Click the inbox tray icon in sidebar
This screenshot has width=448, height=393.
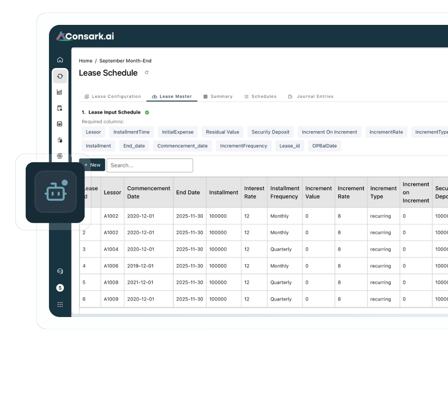[x=60, y=124]
